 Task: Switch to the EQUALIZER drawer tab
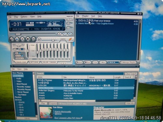(21, 62)
